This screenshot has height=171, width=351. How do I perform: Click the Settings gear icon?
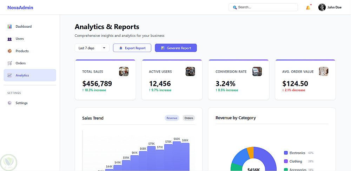point(9,103)
